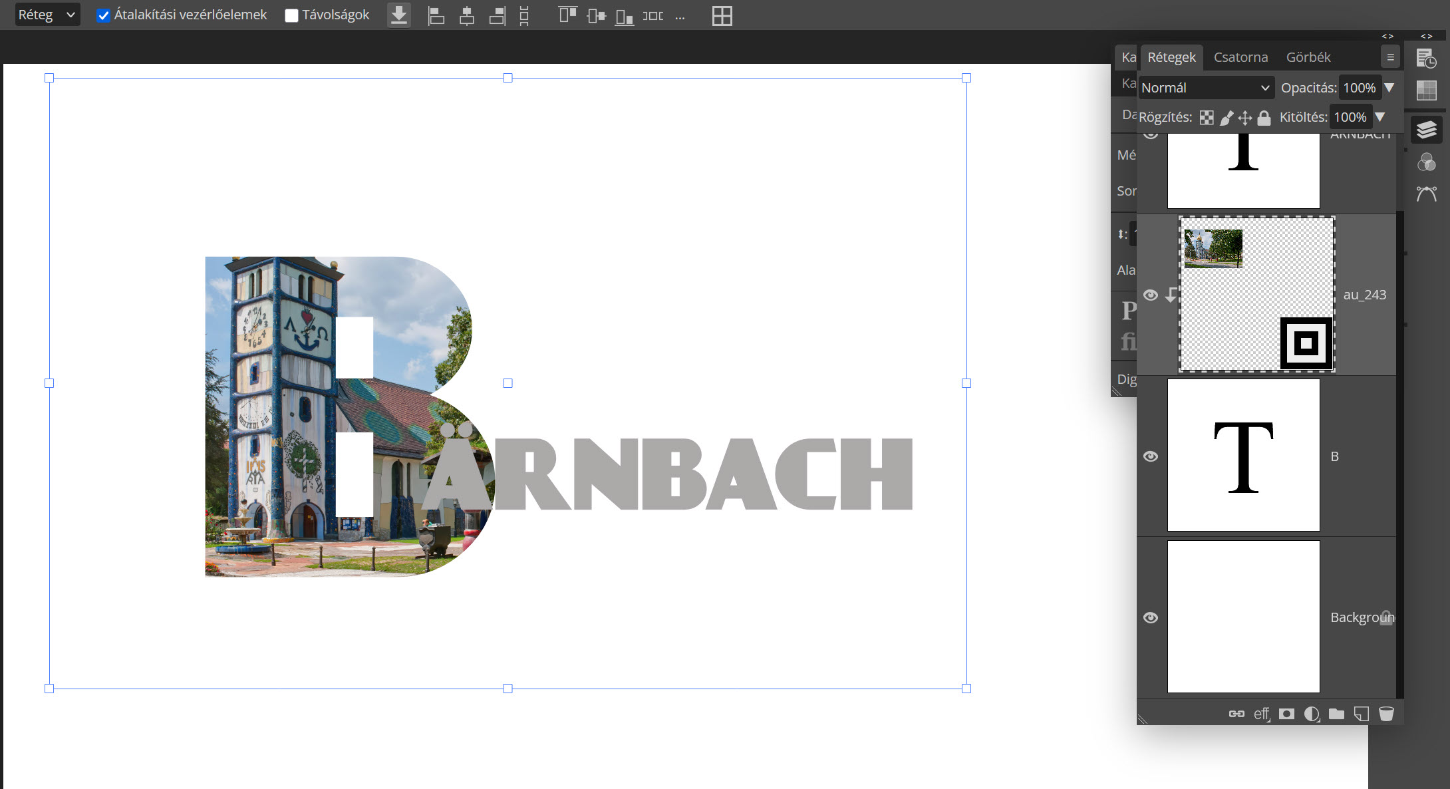Add a raster mask to the layer
The image size is (1450, 789).
pos(1286,714)
